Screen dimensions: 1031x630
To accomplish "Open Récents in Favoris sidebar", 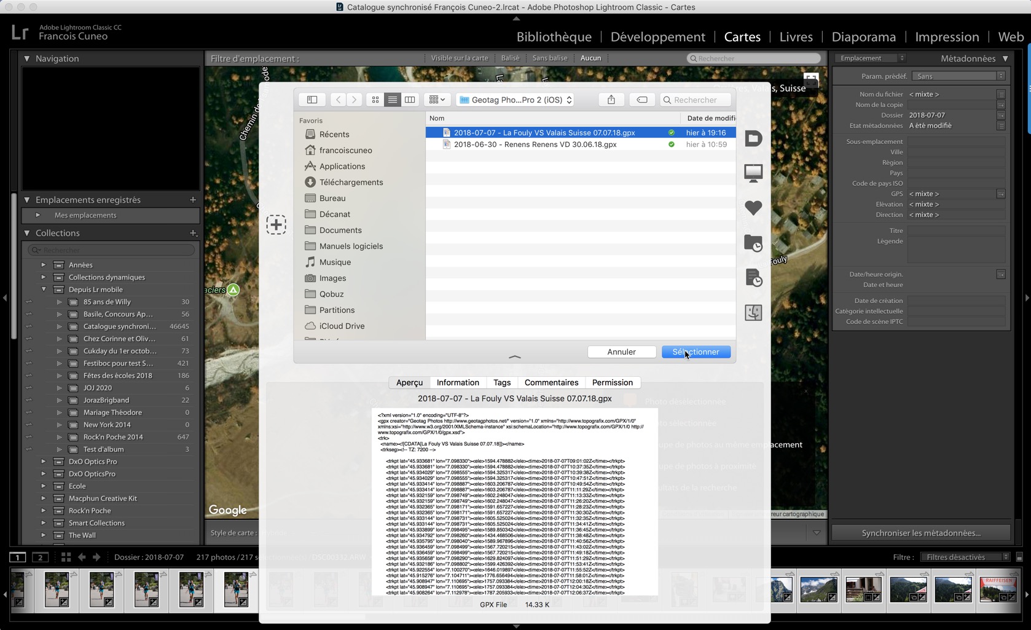I will point(334,134).
